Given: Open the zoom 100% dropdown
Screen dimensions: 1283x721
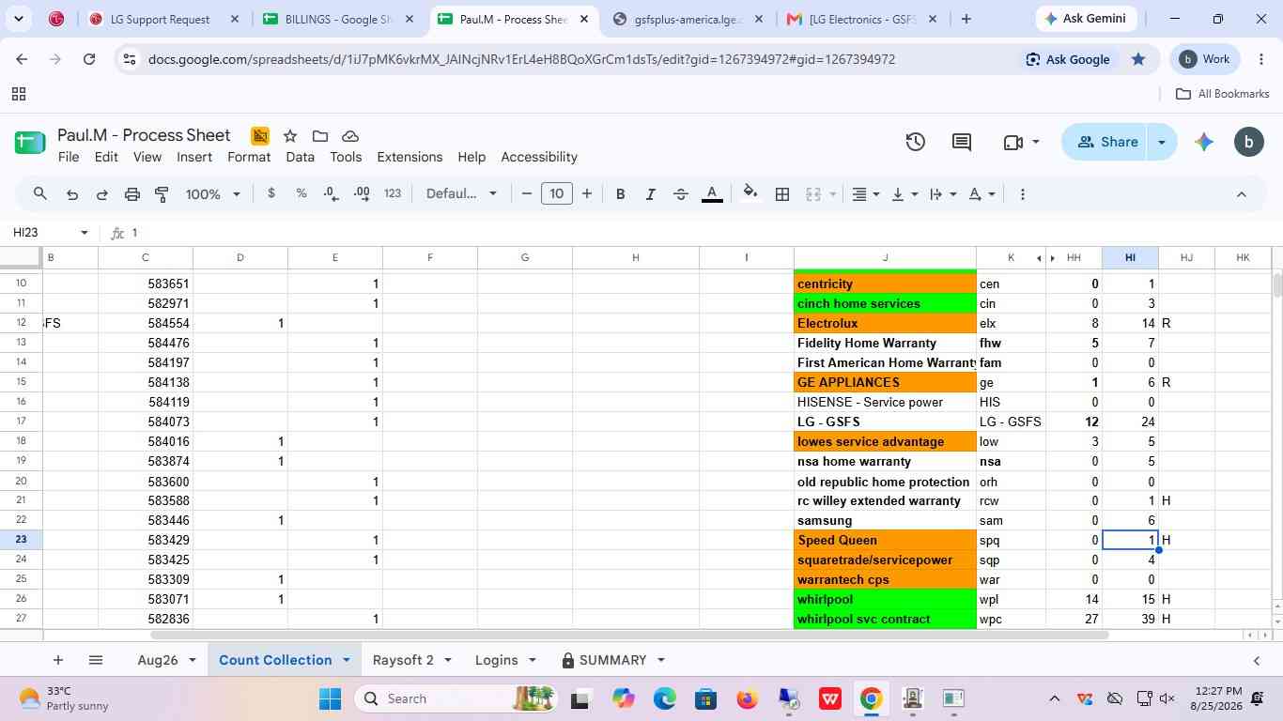Looking at the screenshot, I should pos(213,194).
